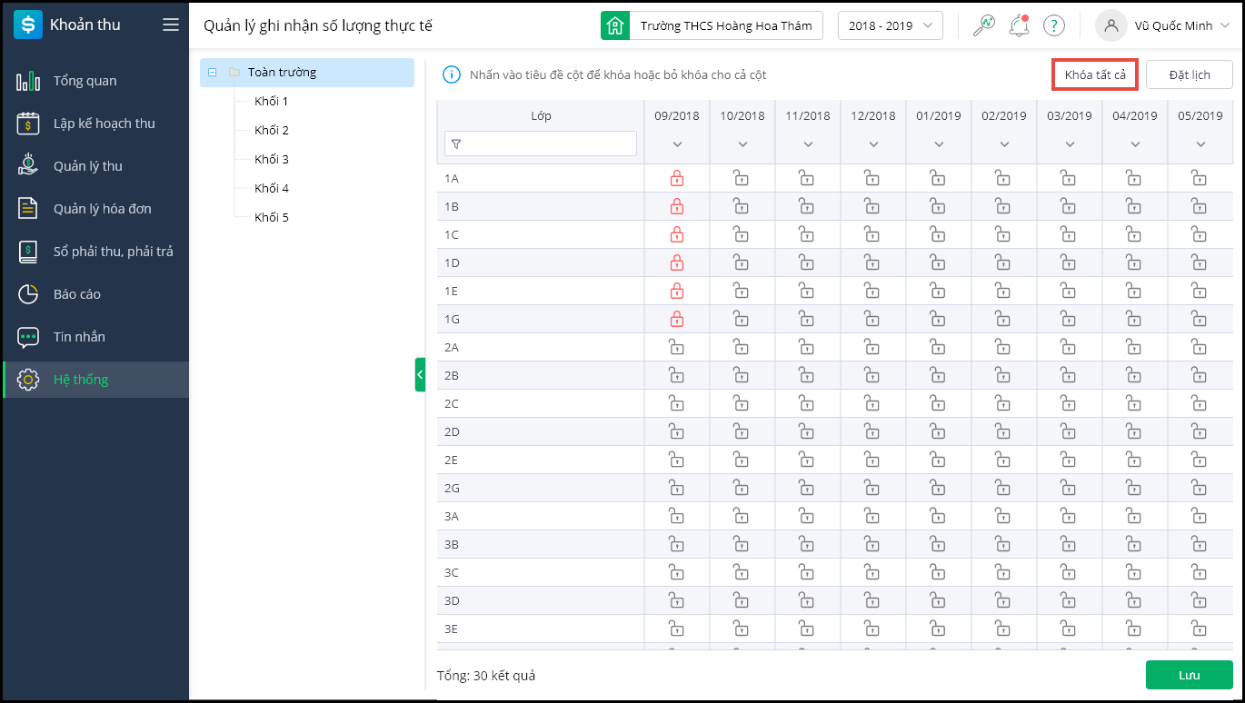Click the Khoản thu dollar logo
The image size is (1245, 703).
click(x=28, y=25)
